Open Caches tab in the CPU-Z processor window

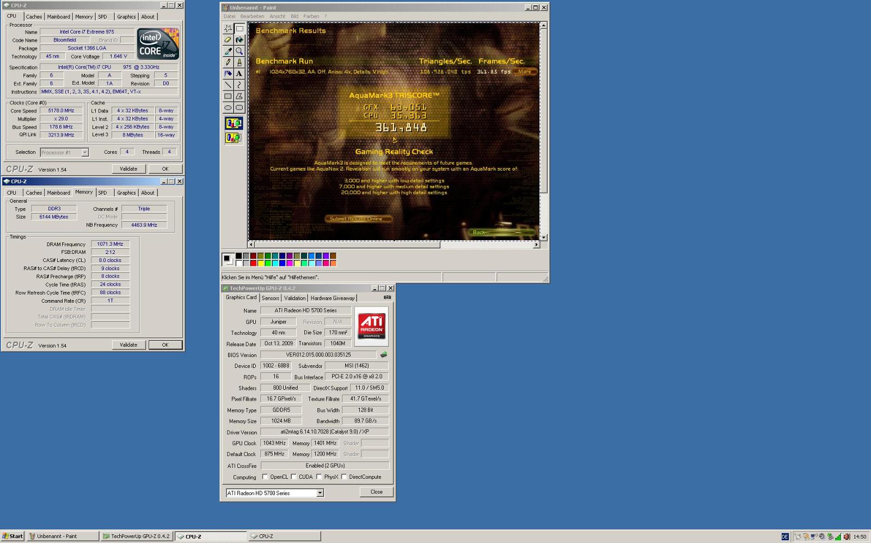coord(34,17)
